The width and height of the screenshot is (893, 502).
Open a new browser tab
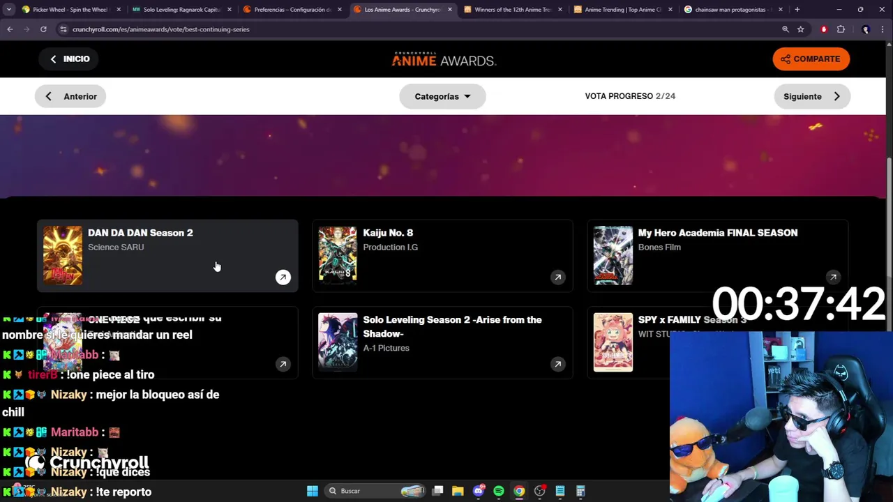pos(797,10)
